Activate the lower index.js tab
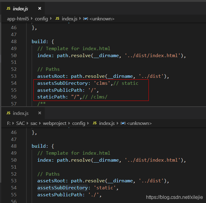The width and height of the screenshot is (206, 203). (20, 113)
